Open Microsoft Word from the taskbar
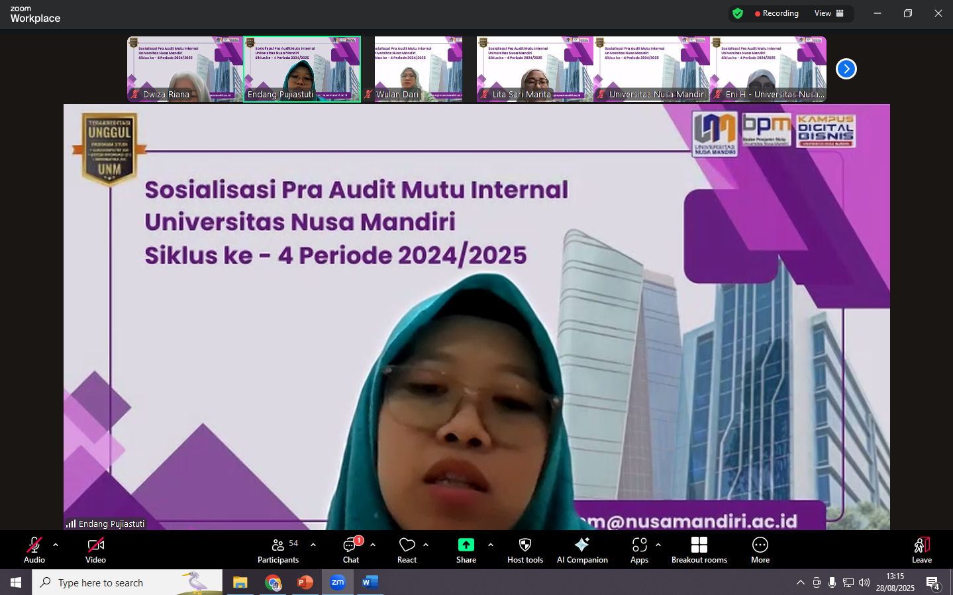Viewport: 953px width, 595px height. coord(370,582)
